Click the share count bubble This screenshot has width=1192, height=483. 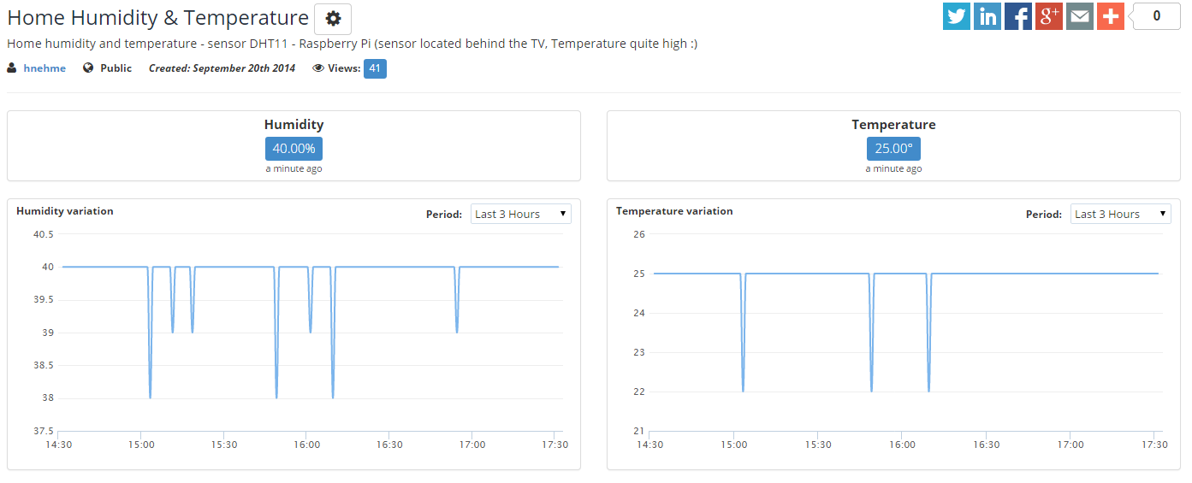click(1156, 16)
